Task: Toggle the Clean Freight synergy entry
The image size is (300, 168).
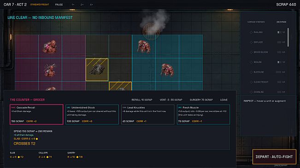Action: (267, 82)
